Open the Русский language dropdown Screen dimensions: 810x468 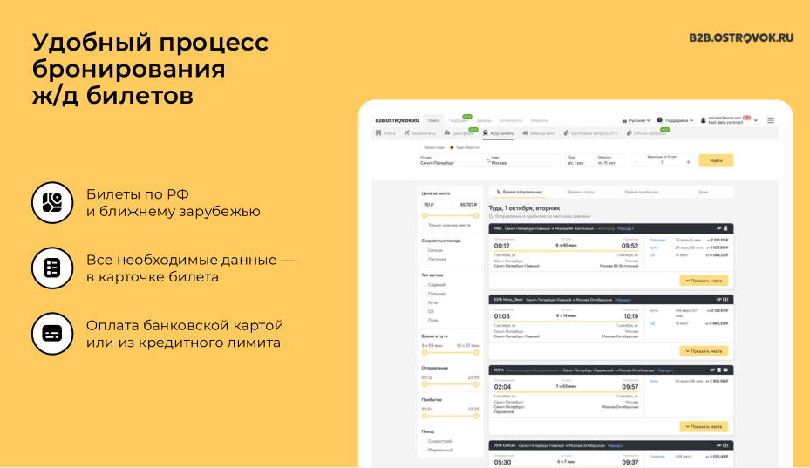coord(636,120)
